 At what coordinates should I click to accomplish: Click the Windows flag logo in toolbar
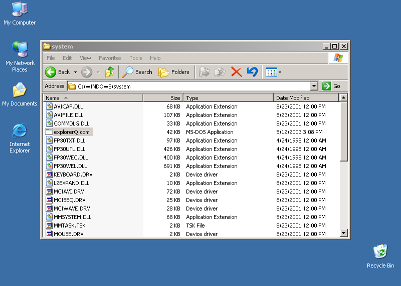point(338,58)
